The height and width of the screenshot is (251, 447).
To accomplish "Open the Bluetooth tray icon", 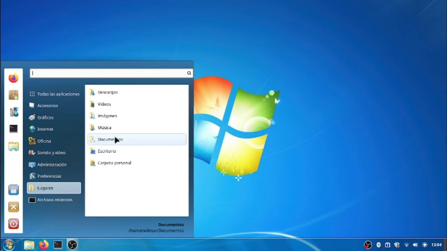I will click(379, 245).
